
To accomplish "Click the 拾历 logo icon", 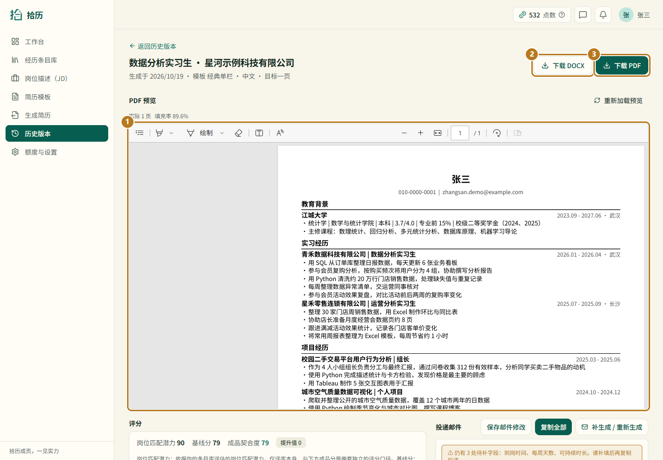I will point(16,15).
